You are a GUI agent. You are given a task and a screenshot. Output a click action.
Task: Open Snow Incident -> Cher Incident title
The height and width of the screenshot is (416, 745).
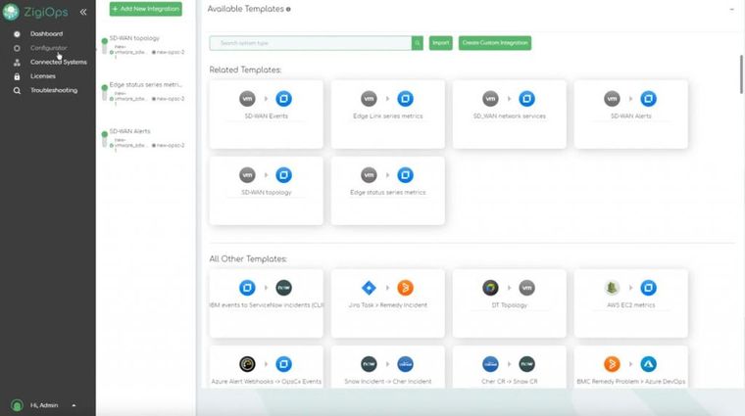tap(388, 382)
